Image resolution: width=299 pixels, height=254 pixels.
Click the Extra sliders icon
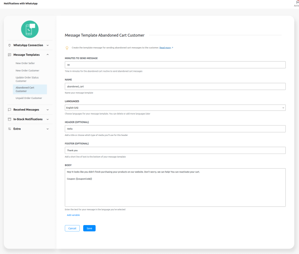[x=9, y=129]
